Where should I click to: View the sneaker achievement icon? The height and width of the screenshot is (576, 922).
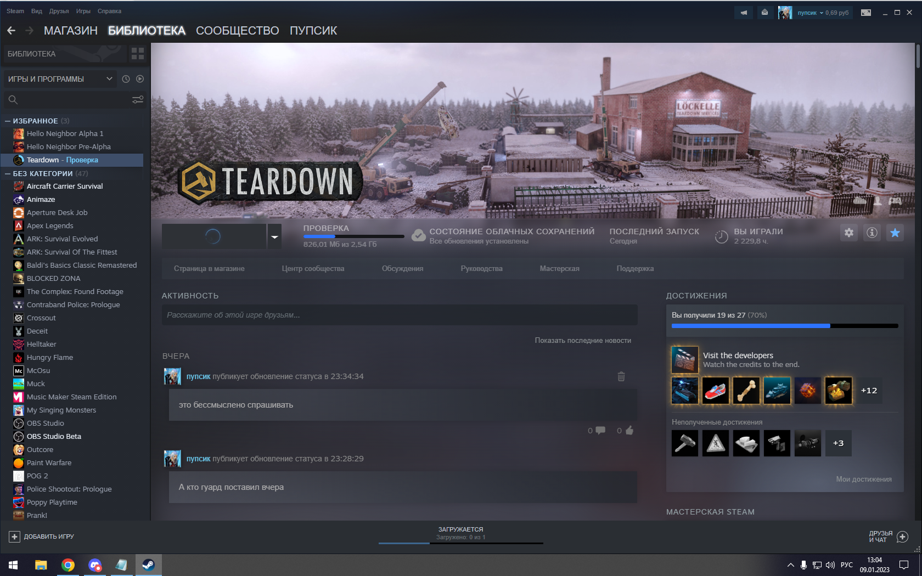tap(716, 391)
